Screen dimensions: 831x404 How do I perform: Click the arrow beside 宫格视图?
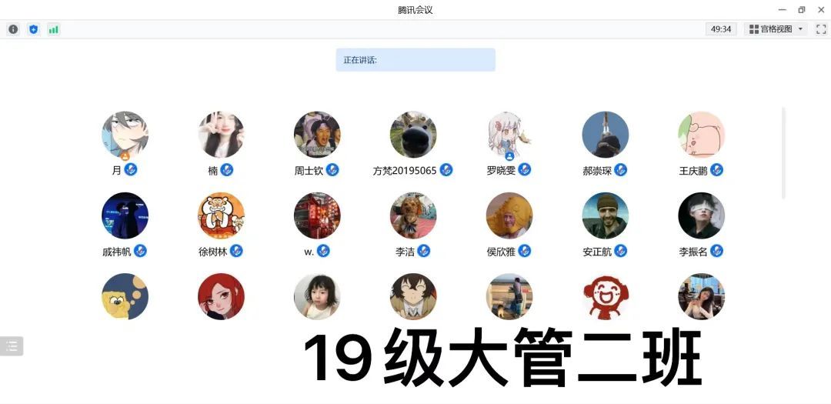(x=800, y=29)
